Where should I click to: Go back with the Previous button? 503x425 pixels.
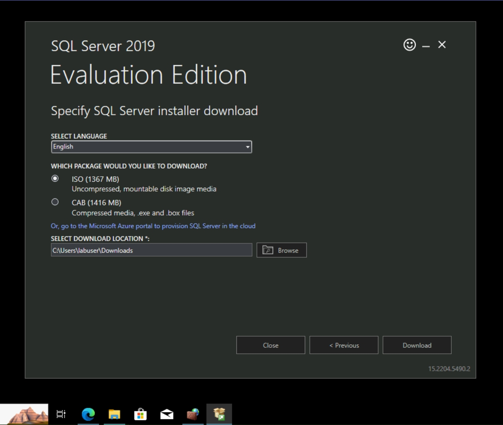[x=344, y=345]
